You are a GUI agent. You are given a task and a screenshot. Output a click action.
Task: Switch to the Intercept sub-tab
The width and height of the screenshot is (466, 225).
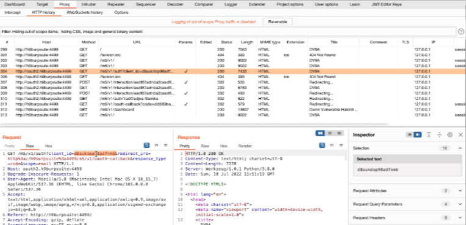coord(12,12)
